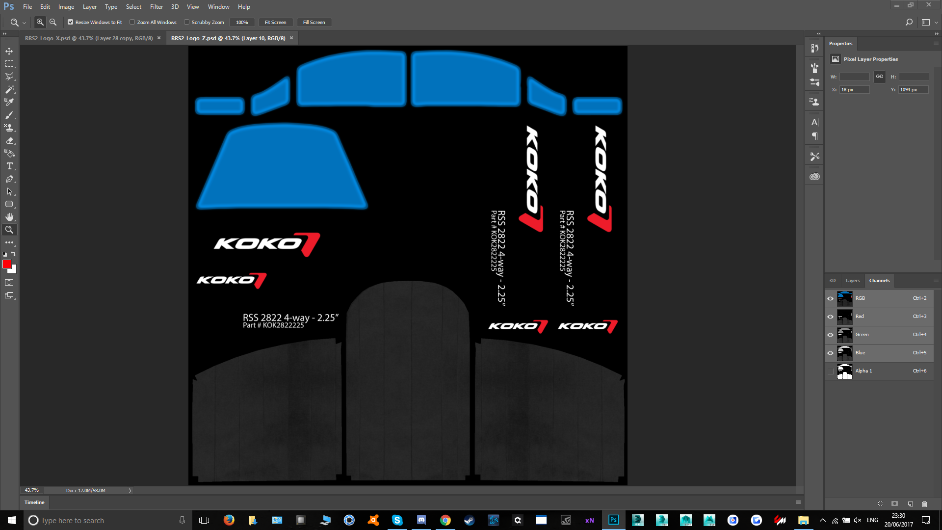Click the 100% zoom button
Screen dimensions: 942x530
(x=242, y=22)
